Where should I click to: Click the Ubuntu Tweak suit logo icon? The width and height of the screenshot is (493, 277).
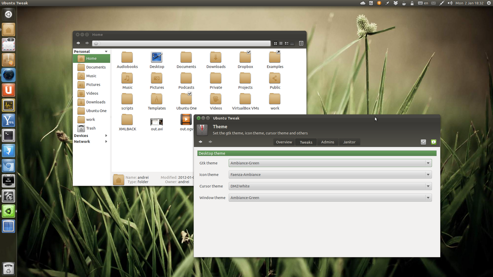[202, 130]
